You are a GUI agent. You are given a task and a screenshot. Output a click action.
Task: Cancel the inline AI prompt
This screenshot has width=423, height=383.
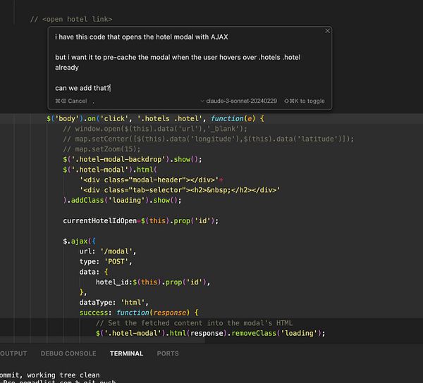[71, 101]
